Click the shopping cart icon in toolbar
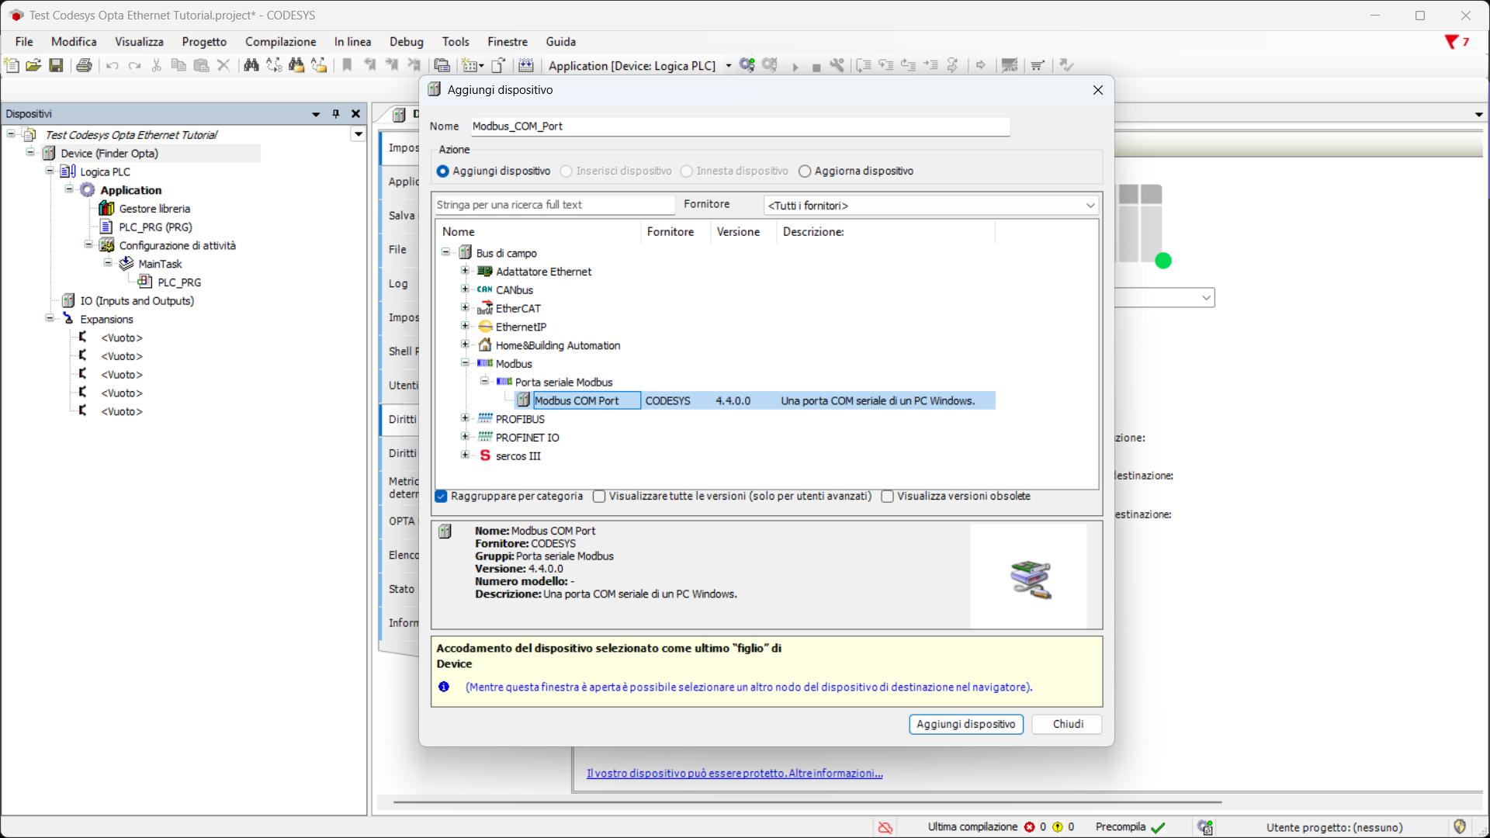The width and height of the screenshot is (1490, 838). (1038, 66)
